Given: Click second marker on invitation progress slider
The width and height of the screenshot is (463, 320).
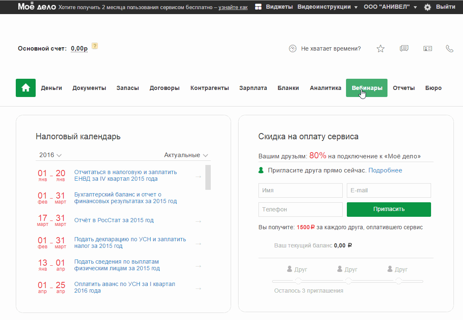Looking at the screenshot, I should [348, 281].
